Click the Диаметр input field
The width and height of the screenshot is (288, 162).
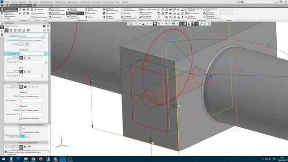(x=31, y=54)
